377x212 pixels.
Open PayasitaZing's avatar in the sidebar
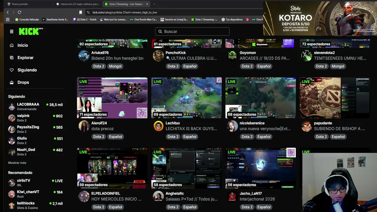12,129
